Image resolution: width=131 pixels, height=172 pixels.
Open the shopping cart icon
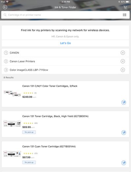click(x=125, y=7)
